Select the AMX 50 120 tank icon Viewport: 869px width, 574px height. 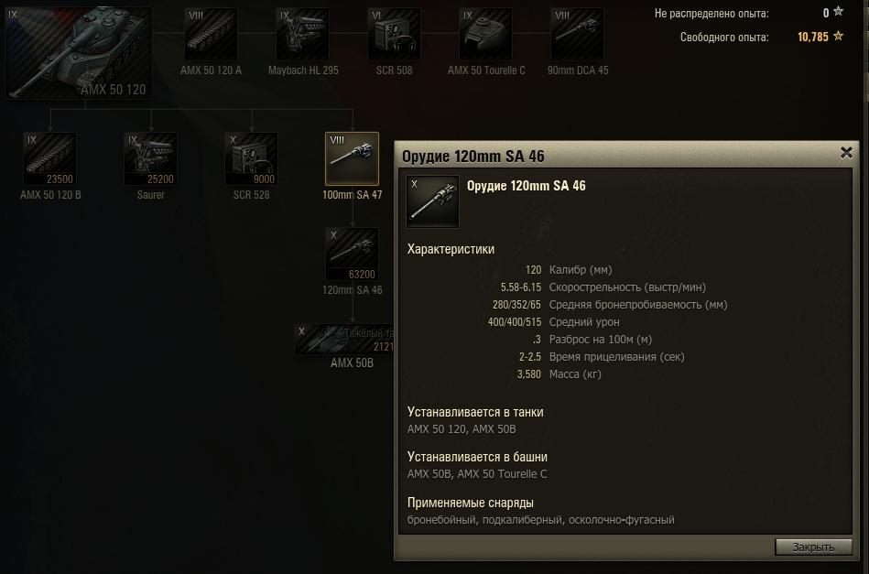click(x=79, y=52)
